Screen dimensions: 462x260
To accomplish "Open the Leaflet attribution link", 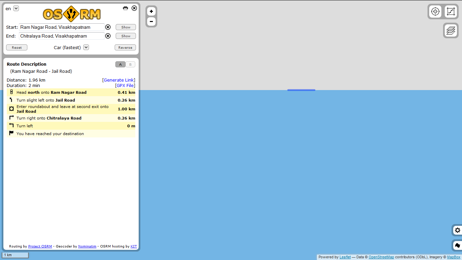I will [345, 257].
